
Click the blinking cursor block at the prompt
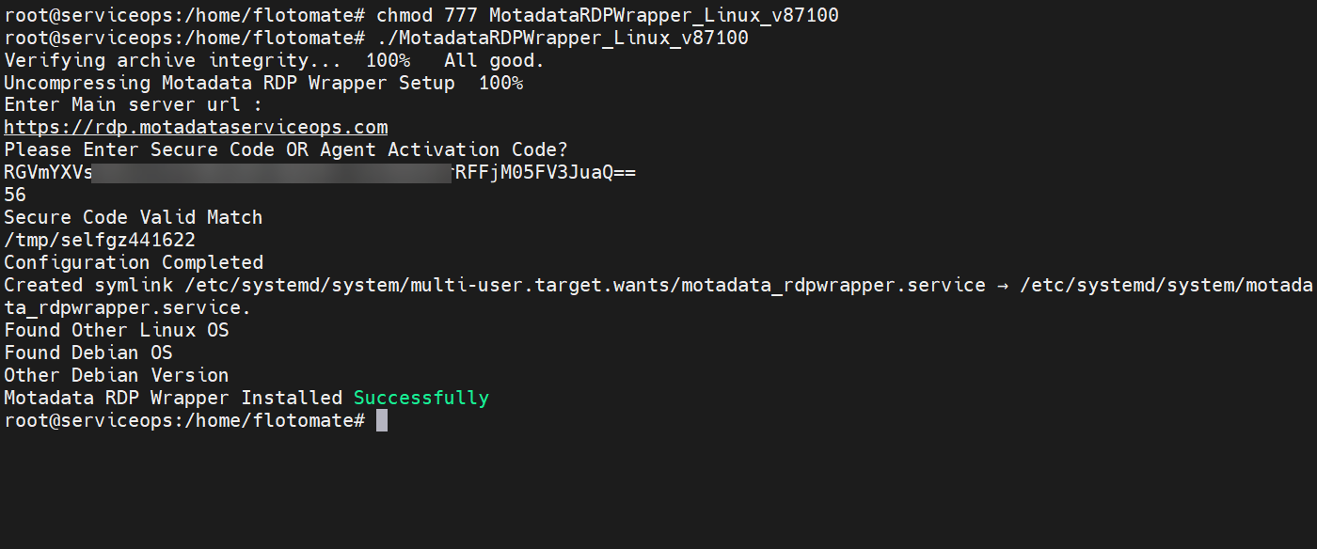[x=381, y=420]
